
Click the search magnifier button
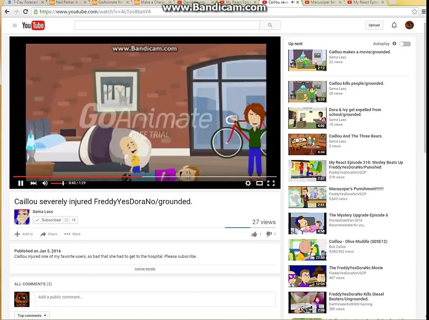pos(270,25)
